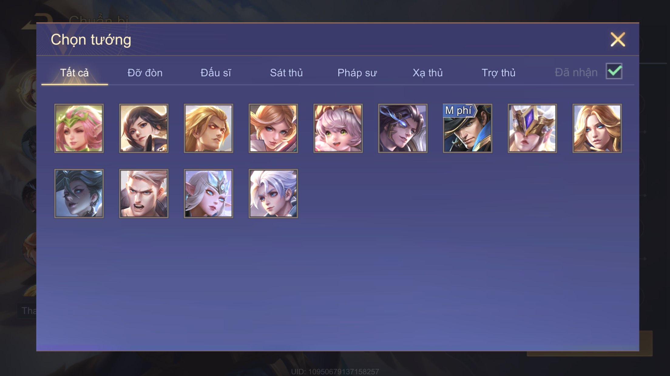Select the pink-haired hero with green crown
The width and height of the screenshot is (670, 376).
(79, 128)
